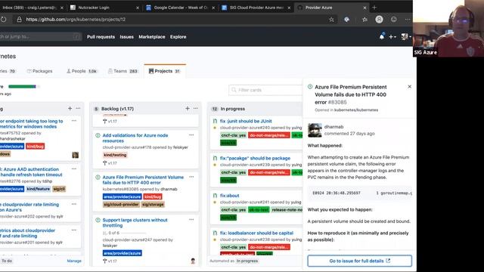Open Support large clusters without throttling card
Viewport: 484px width, 272px height.
tap(135, 223)
